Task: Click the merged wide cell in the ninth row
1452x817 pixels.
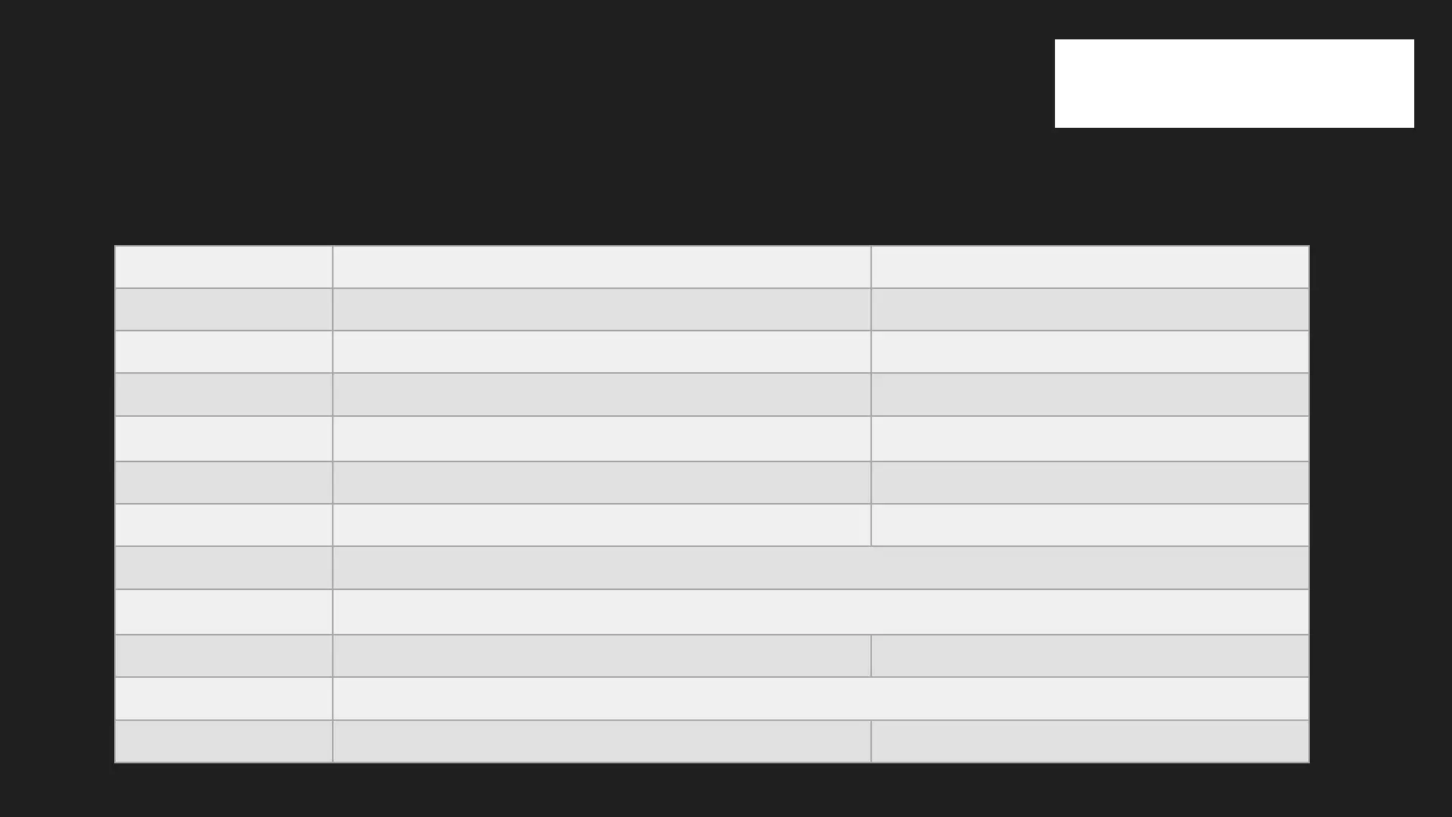Action: pos(821,612)
